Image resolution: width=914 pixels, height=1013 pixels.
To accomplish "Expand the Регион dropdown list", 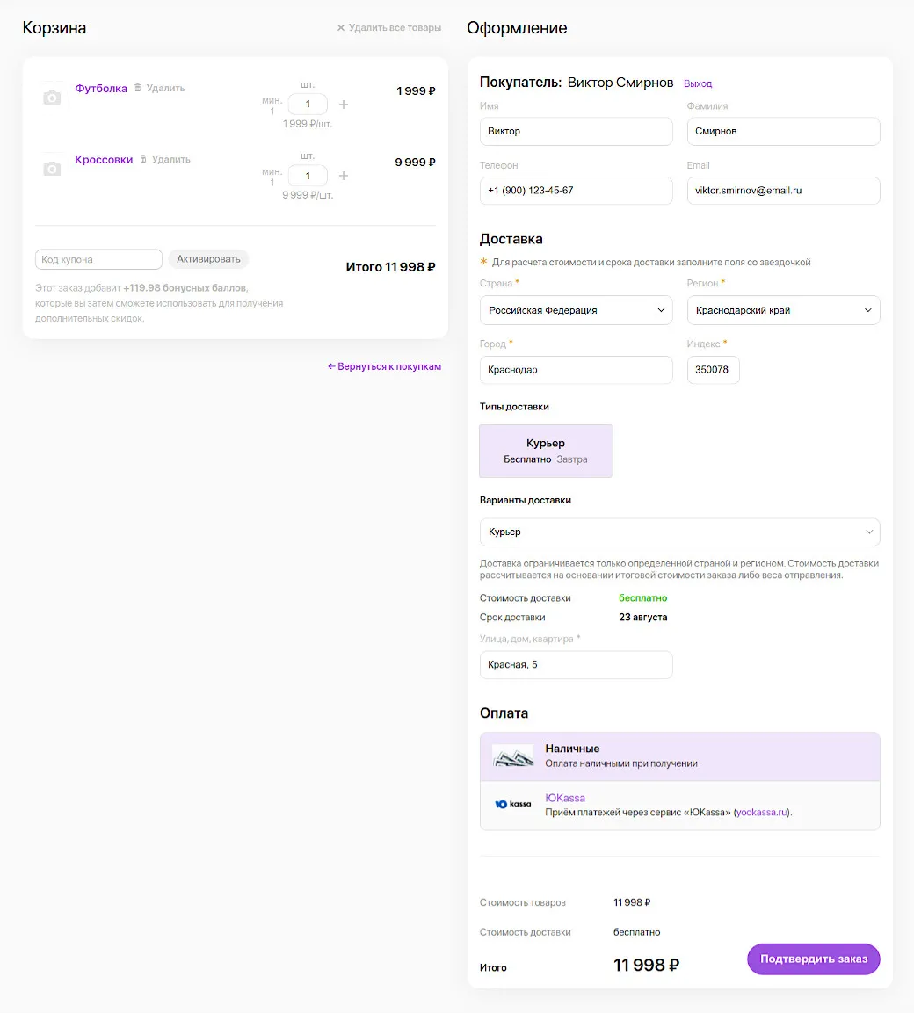I will point(783,310).
